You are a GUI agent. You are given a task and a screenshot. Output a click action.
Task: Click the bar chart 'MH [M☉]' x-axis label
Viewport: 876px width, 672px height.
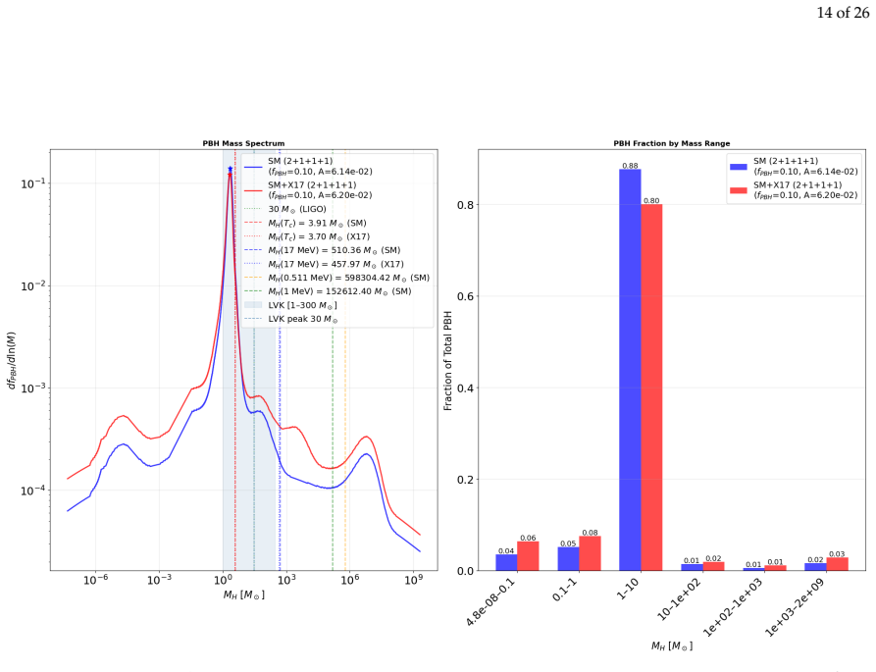672,646
